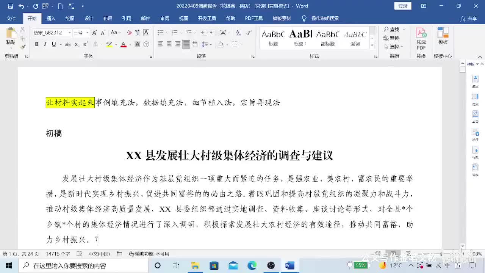Toggle bold formatting
This screenshot has width=485, height=273.
37,44
